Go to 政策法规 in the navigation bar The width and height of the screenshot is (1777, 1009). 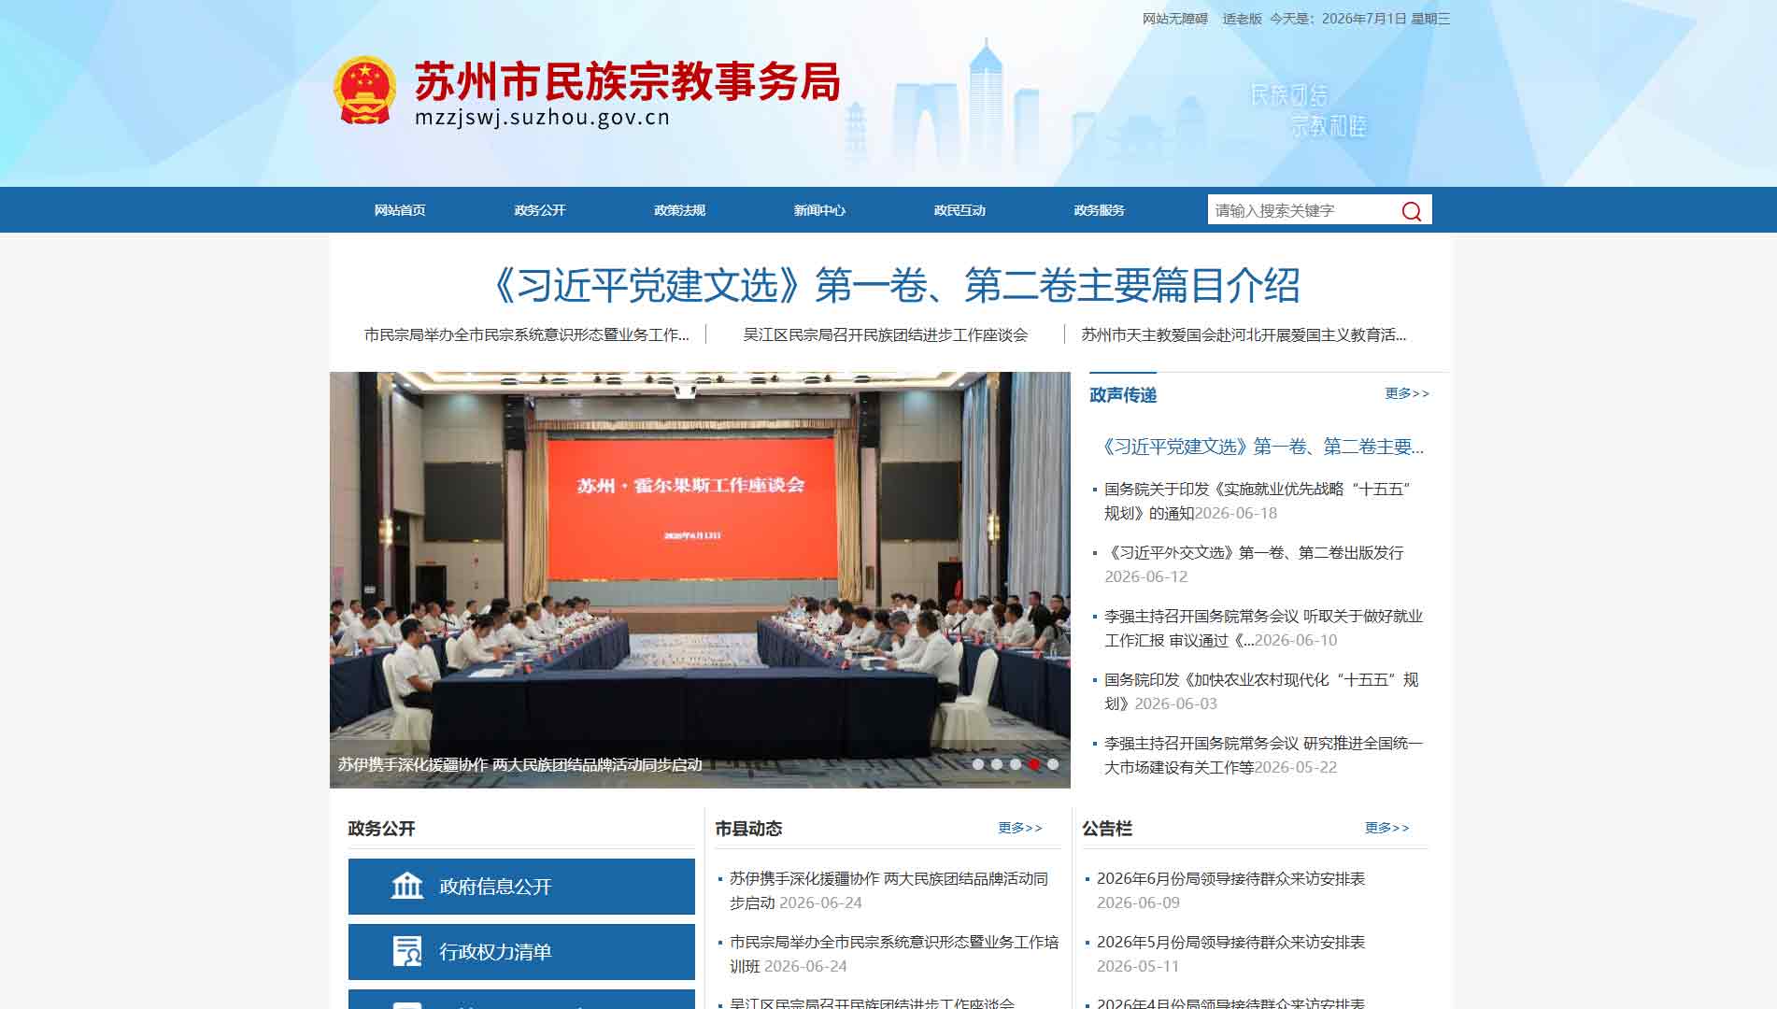tap(679, 210)
